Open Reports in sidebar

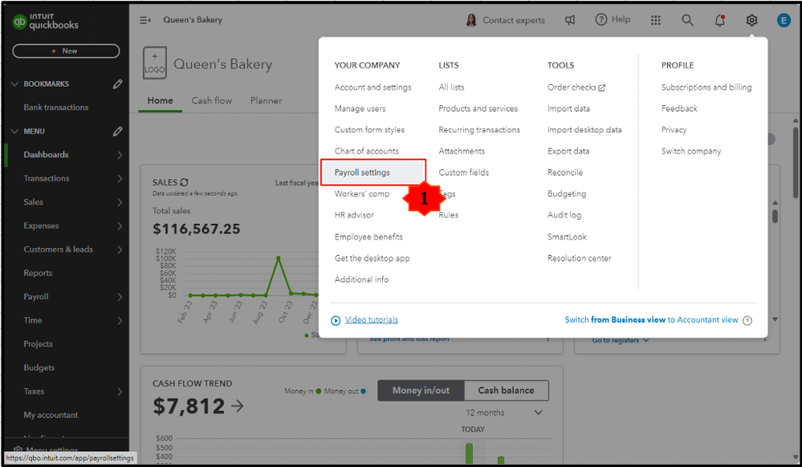coord(38,273)
